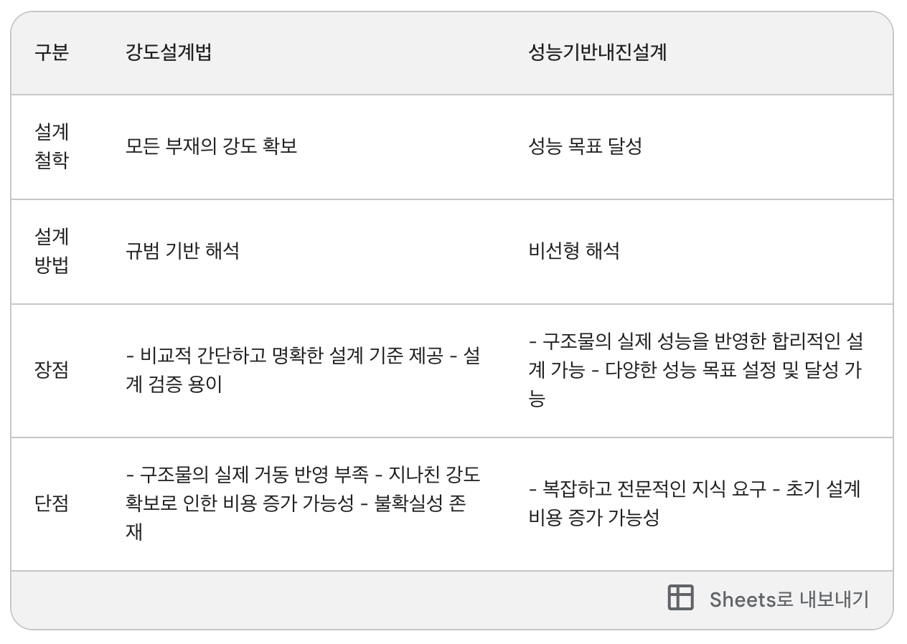Click the '단점' row label

(x=52, y=503)
